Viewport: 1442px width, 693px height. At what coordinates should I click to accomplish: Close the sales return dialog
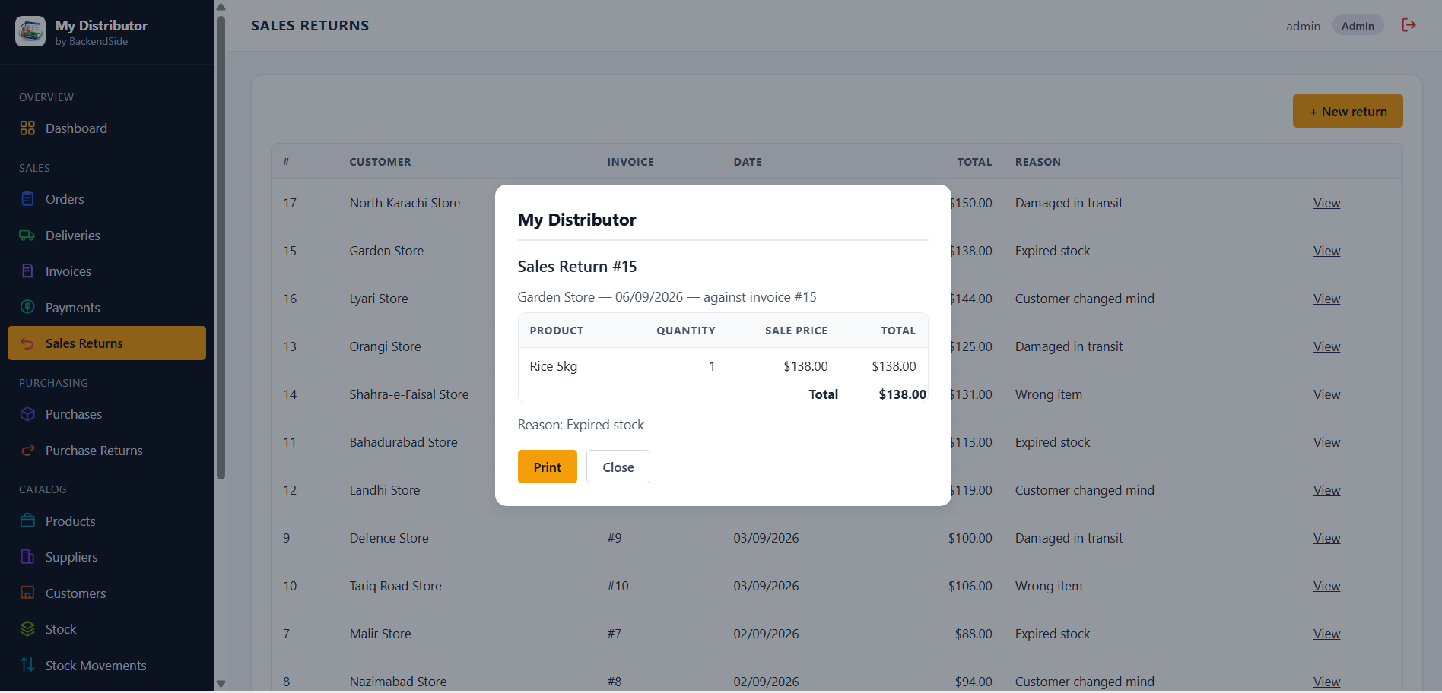click(x=618, y=467)
